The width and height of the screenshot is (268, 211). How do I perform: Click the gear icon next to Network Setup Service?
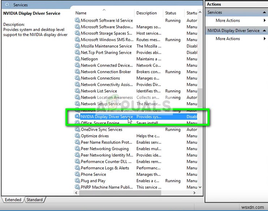point(77,104)
